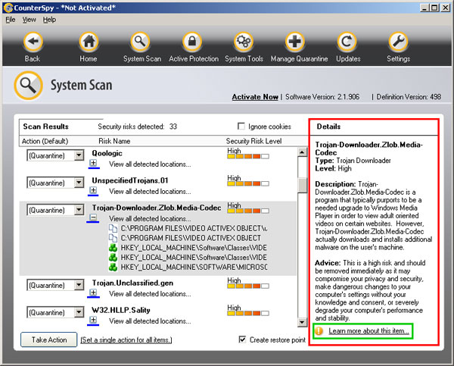Click the scan results scrollbar thumb
Image resolution: width=454 pixels, height=366 pixels.
coord(302,185)
